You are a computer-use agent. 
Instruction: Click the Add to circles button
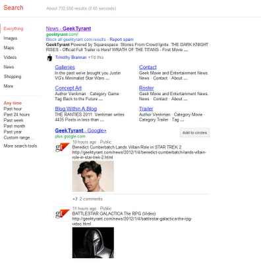[x=194, y=133]
